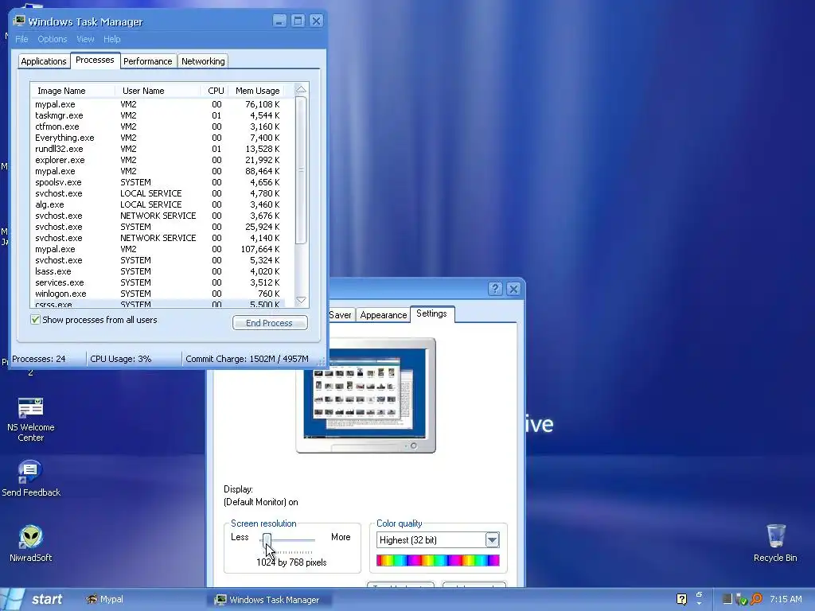815x611 pixels.
Task: Select the winlogon.exe process row
Action: (x=158, y=294)
